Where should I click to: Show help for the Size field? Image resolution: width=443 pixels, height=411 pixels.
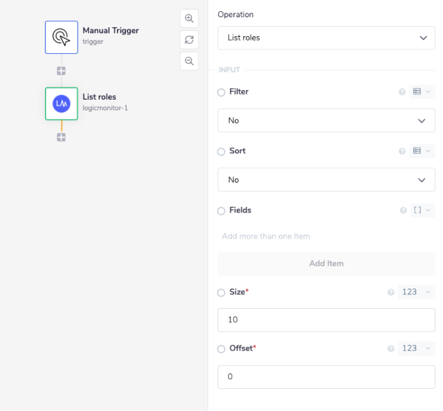[390, 292]
